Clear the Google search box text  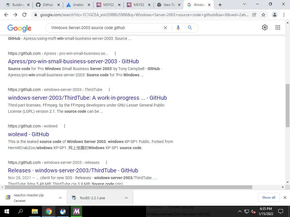(165, 28)
